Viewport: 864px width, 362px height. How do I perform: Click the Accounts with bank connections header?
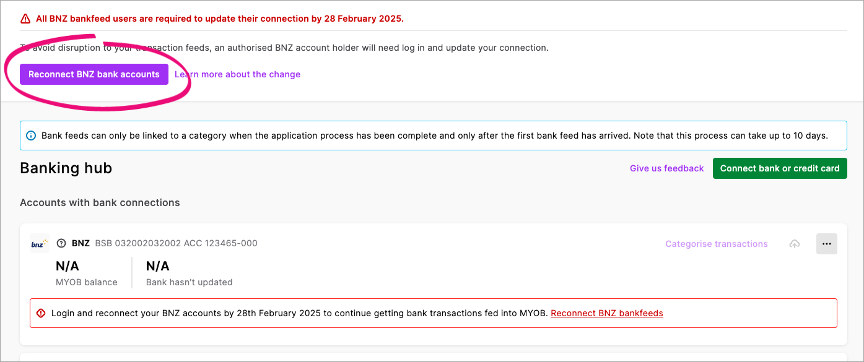[100, 202]
